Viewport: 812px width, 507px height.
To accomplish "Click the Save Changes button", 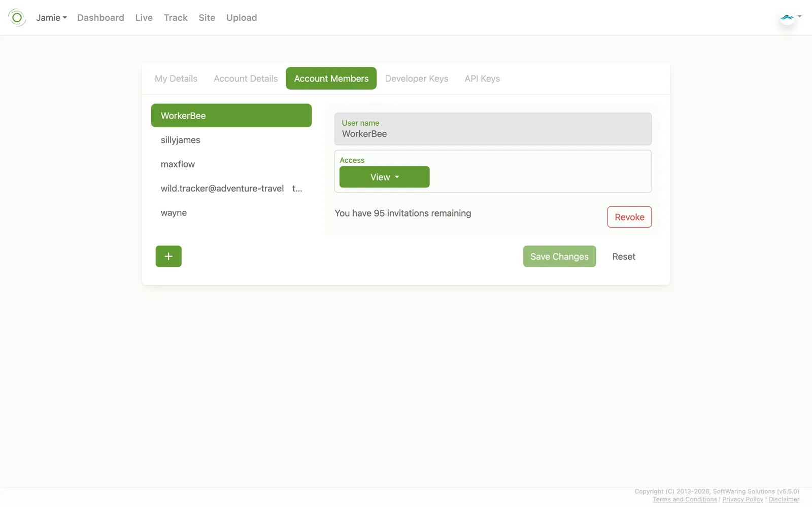I will (x=559, y=257).
